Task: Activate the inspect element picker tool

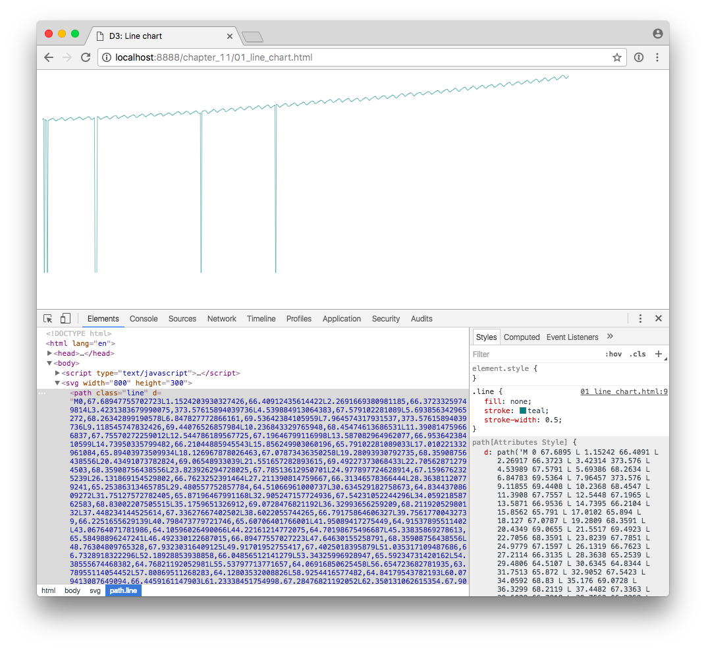Action: [48, 319]
